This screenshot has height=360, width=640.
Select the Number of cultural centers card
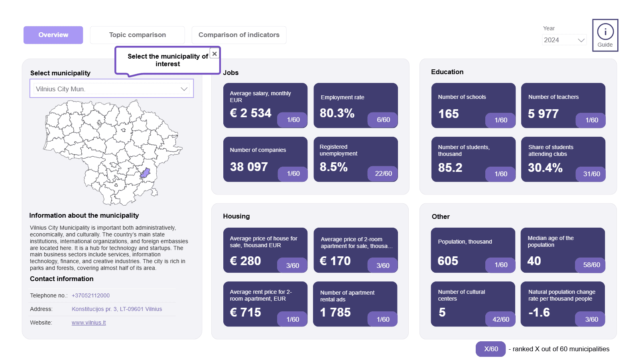pyautogui.click(x=473, y=304)
